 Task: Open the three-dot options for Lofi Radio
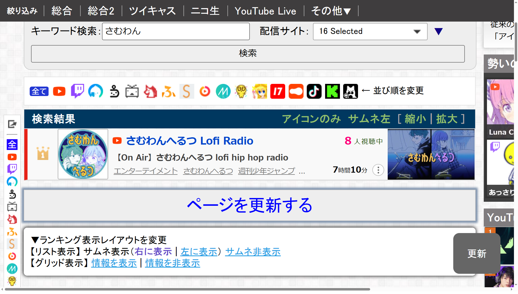tap(378, 170)
